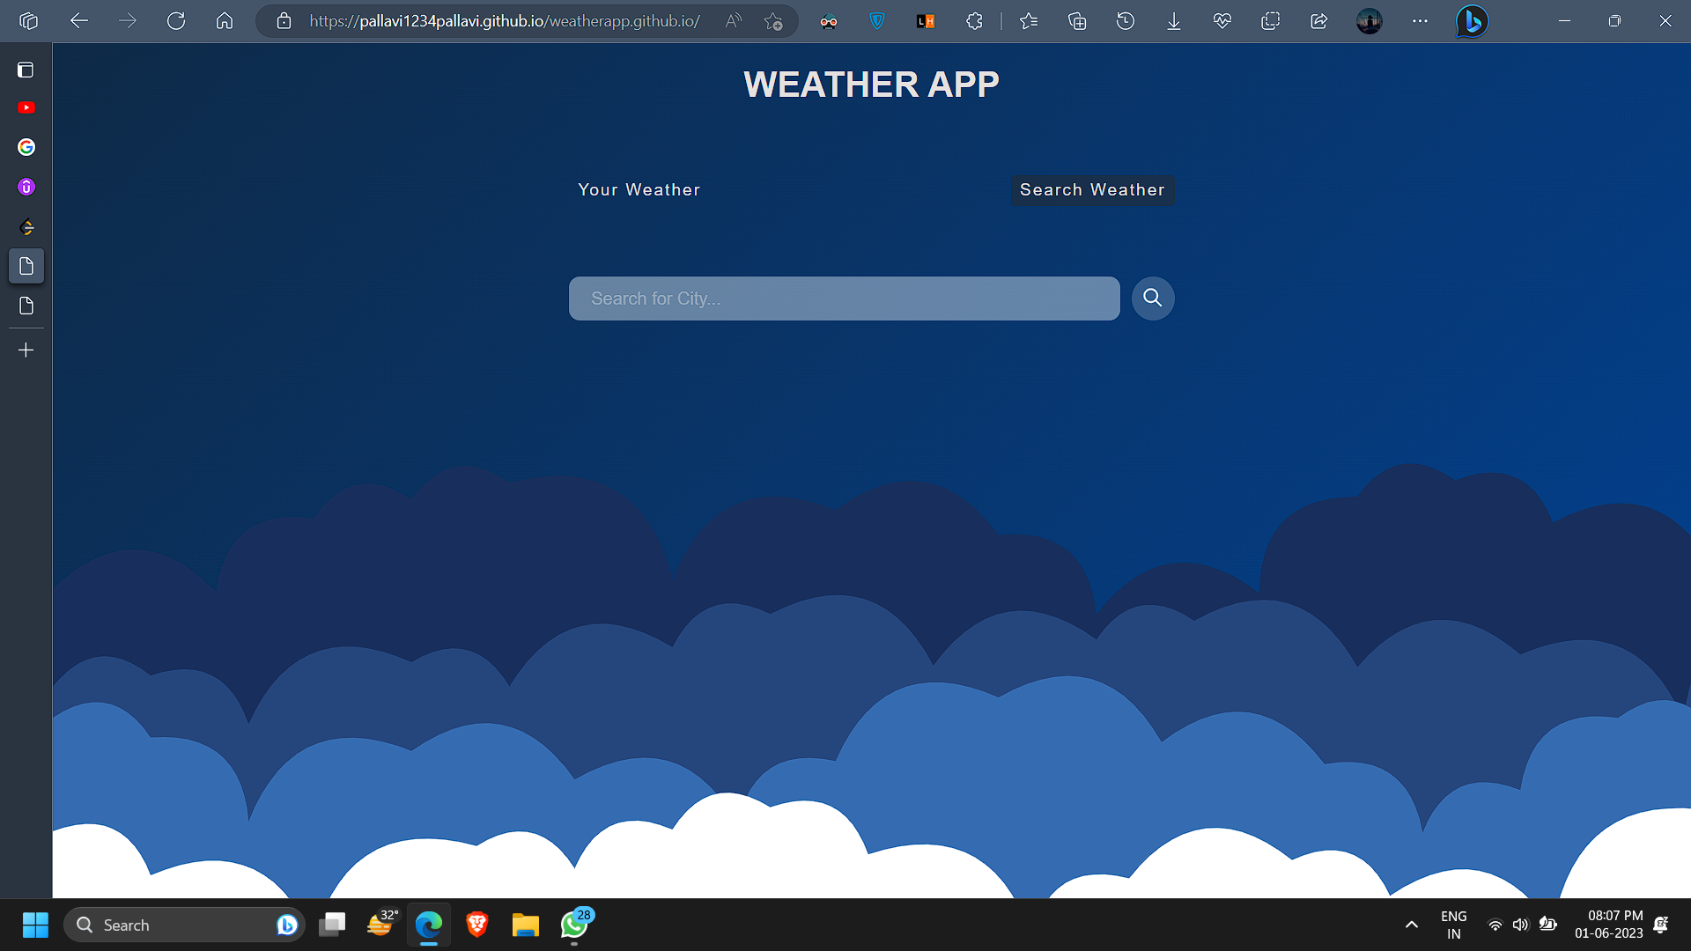Open the browser Extensions puzzle icon
Screen dimensions: 1691x951
[x=974, y=21]
